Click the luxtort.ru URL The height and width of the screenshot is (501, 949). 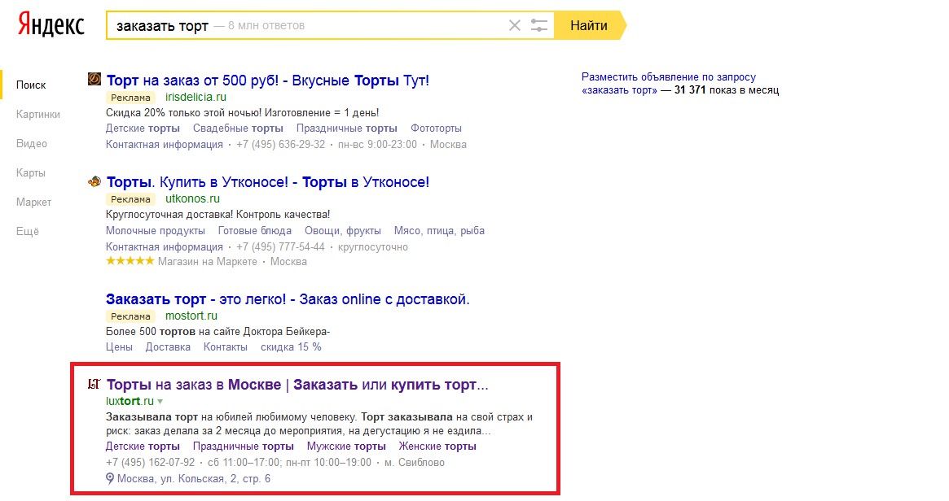(x=130, y=401)
